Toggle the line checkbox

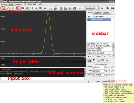tap(96, 56)
